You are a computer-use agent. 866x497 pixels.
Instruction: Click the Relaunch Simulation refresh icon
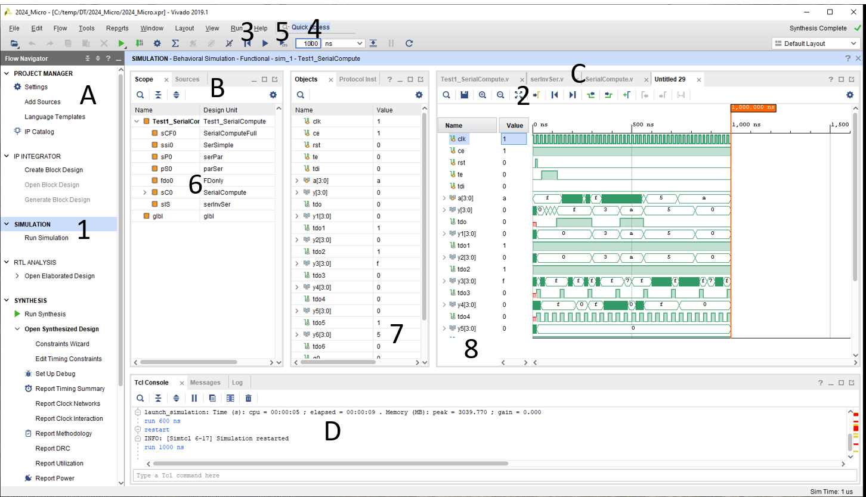tap(409, 44)
